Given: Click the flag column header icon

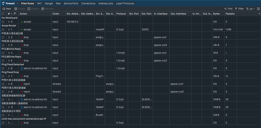Looking at the screenshot, I should pyautogui.click(x=15, y=14).
